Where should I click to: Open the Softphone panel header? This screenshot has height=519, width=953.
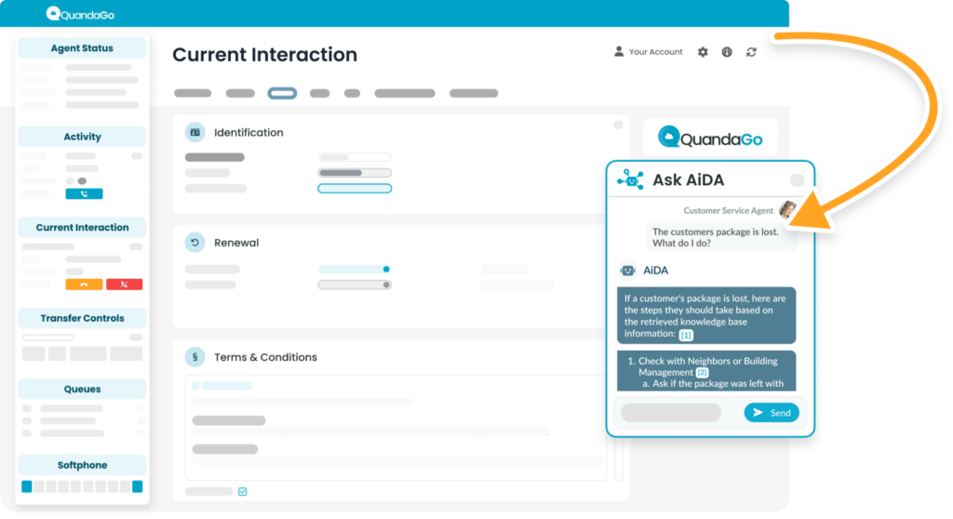(82, 465)
